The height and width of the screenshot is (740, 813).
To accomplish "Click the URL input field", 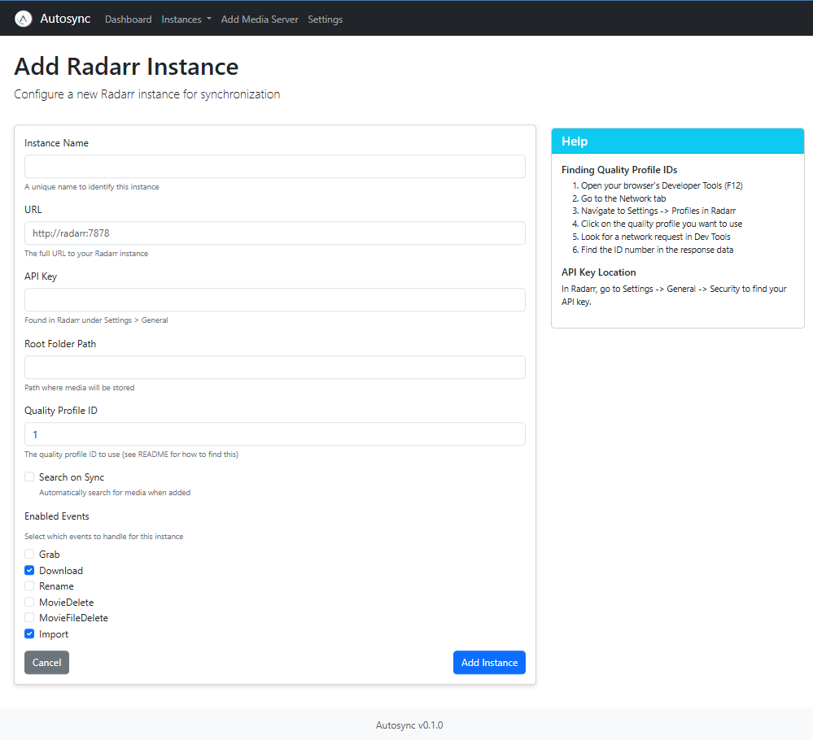I will [275, 233].
